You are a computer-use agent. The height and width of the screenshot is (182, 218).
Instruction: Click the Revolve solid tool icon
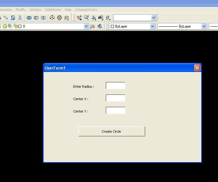pyautogui.click(x=13, y=18)
